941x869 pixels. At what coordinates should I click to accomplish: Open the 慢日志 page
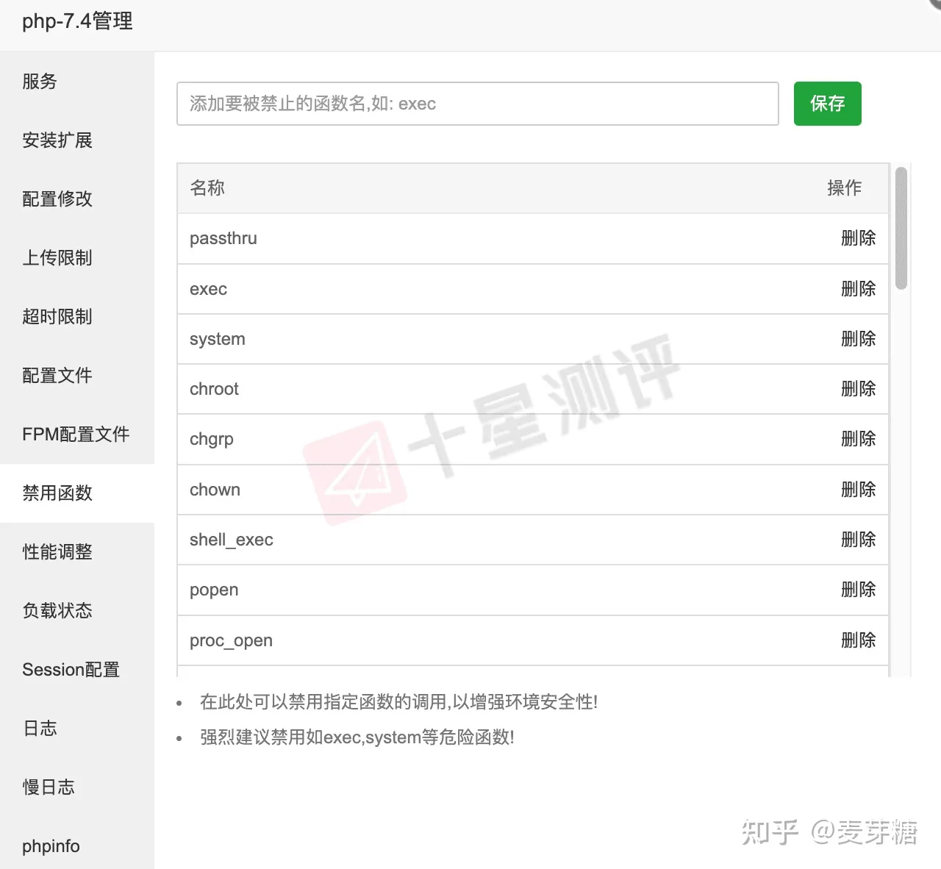[x=49, y=787]
